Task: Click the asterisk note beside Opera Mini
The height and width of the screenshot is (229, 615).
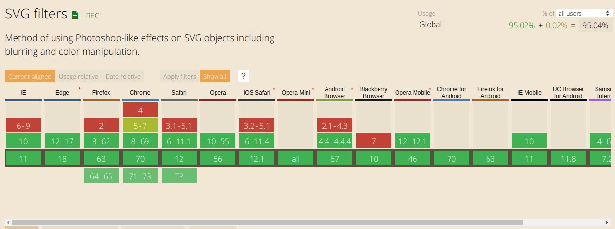Action: point(313,89)
